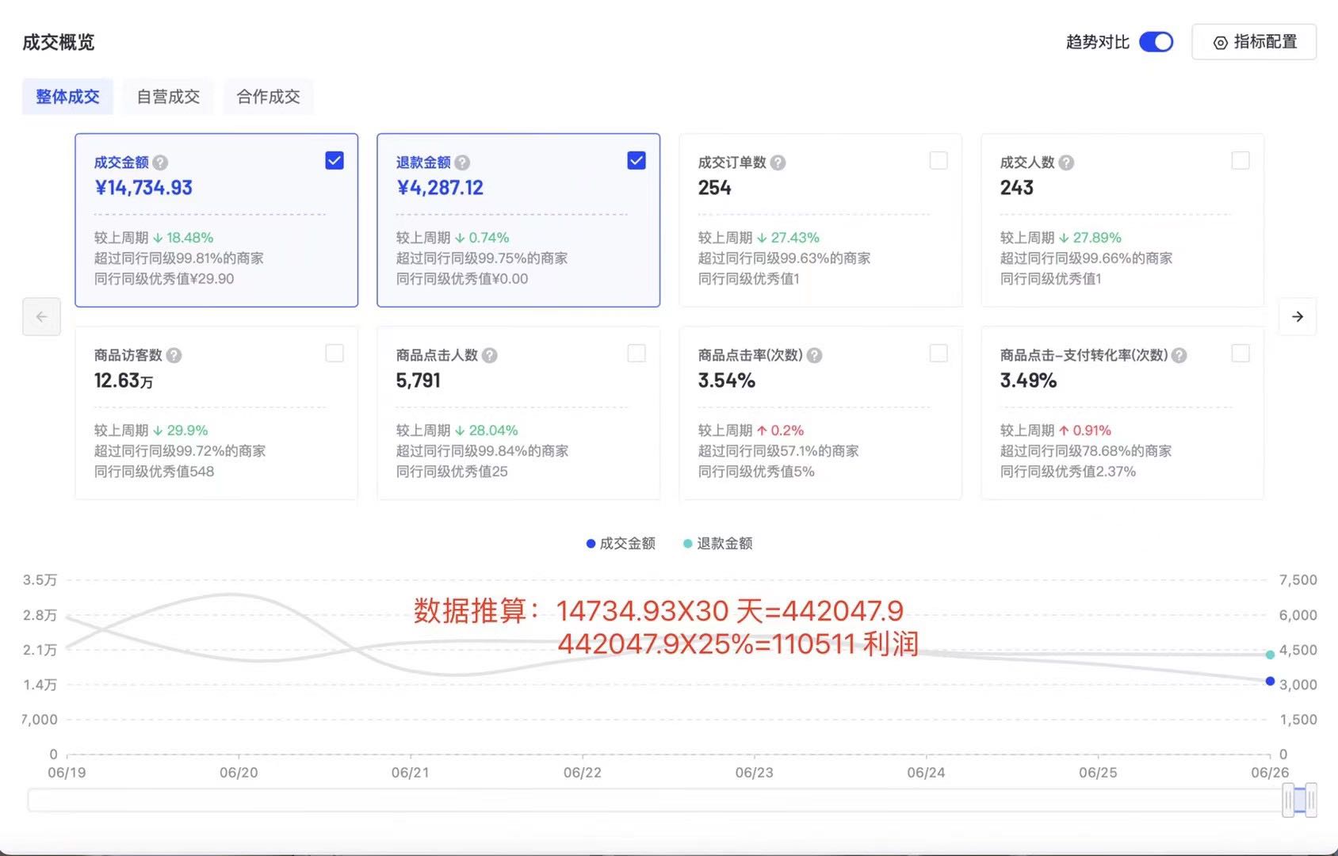Open help icon for 商品点击人数
Image resolution: width=1338 pixels, height=856 pixels.
pyautogui.click(x=490, y=355)
